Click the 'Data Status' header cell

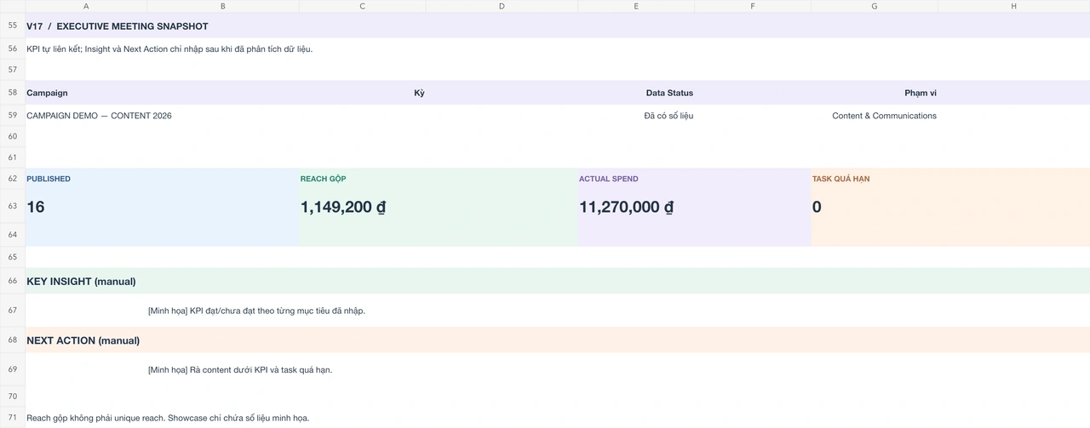(669, 93)
